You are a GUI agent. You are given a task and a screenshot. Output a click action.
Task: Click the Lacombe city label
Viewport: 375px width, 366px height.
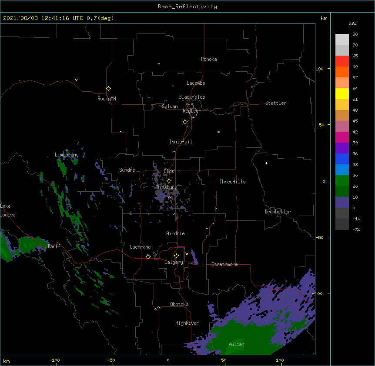tap(196, 83)
